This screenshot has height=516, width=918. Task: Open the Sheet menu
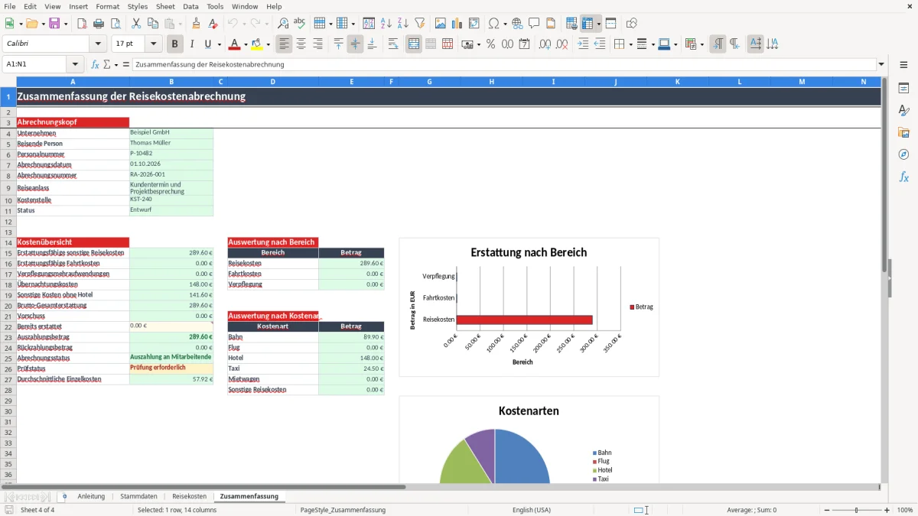[x=165, y=6]
